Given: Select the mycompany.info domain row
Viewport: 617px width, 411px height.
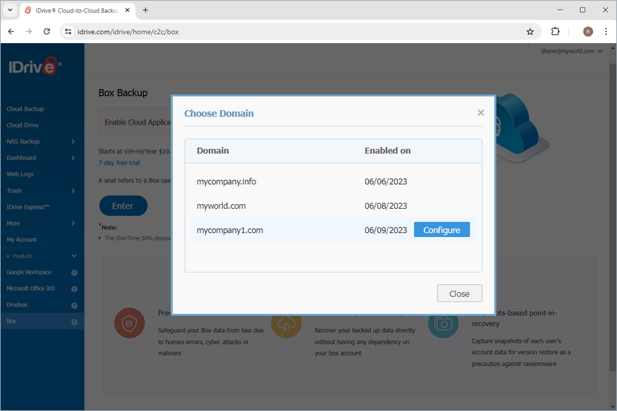Looking at the screenshot, I should pos(333,182).
